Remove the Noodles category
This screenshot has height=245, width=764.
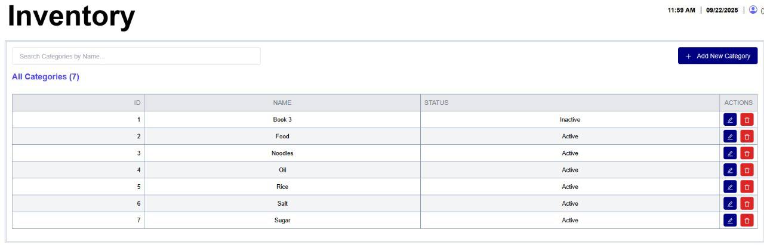point(747,153)
